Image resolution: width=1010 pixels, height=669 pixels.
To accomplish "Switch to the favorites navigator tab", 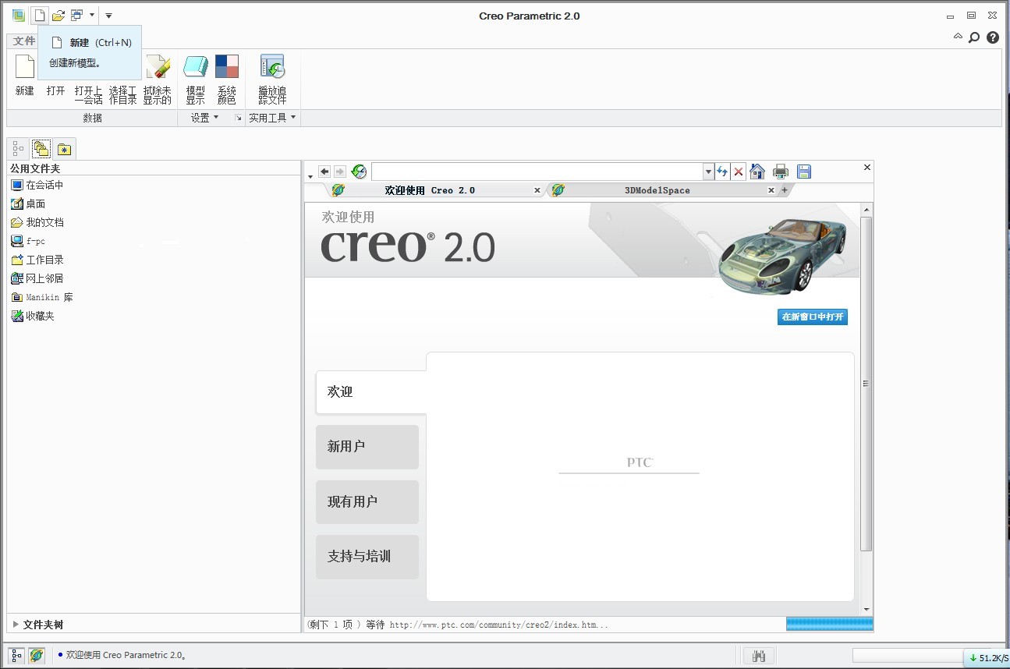I will tap(65, 149).
